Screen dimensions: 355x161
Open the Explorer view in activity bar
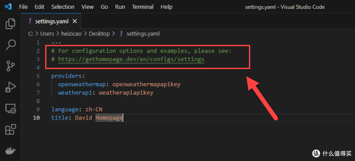tap(11, 24)
